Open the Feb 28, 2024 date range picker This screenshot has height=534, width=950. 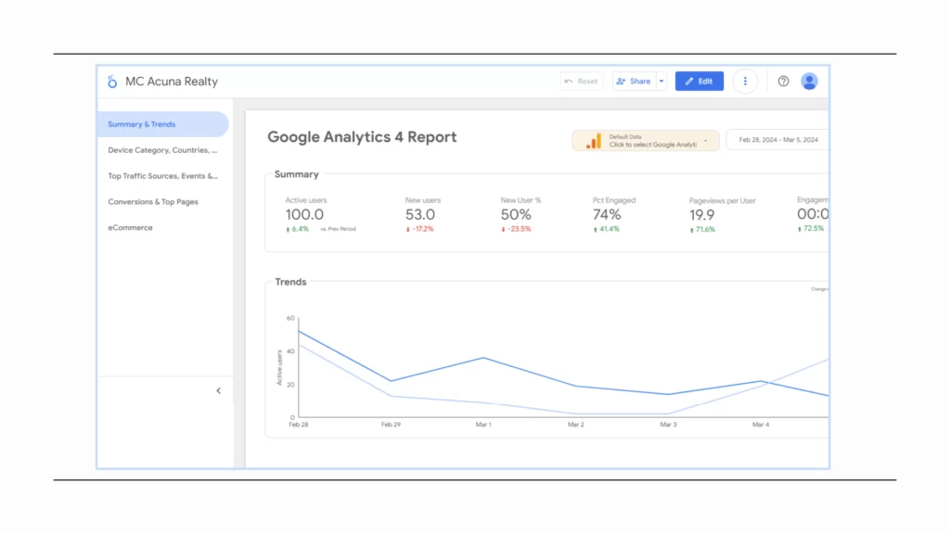click(x=777, y=140)
